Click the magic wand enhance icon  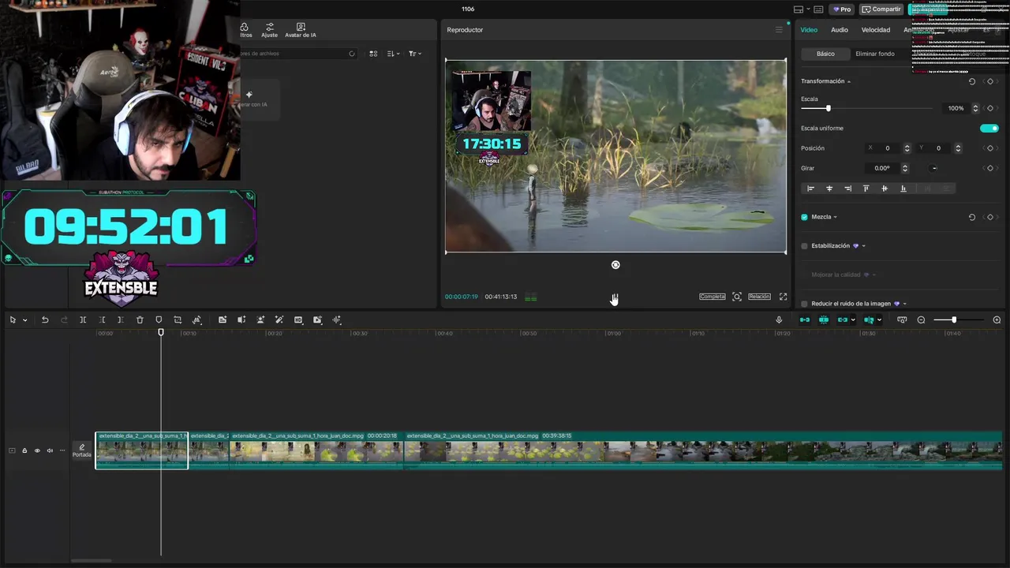pos(279,319)
